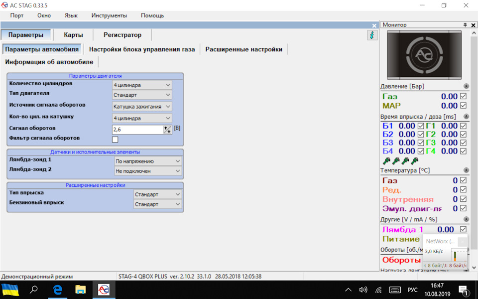Select the first green gas injector icon

386,160
